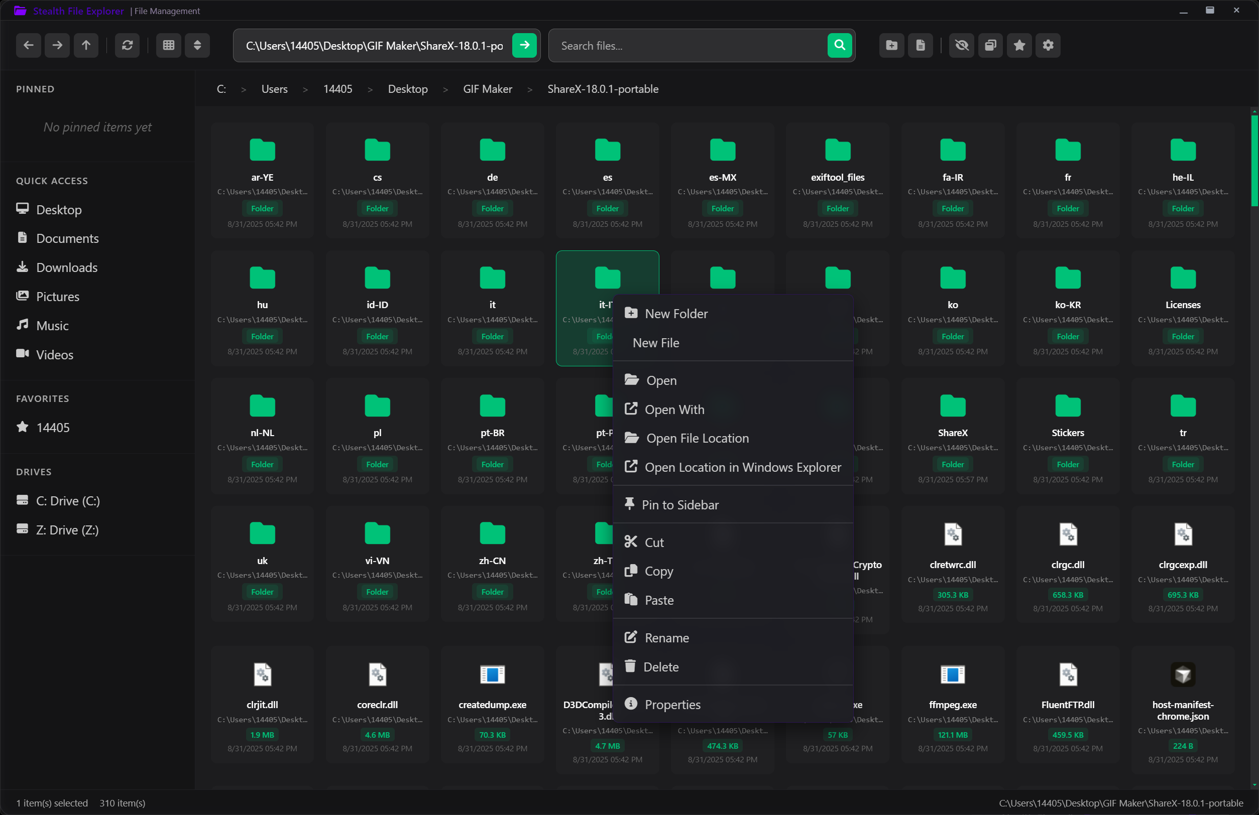Select Pin to Sidebar from the context menu
Screen dimensions: 1259x815
(x=682, y=505)
